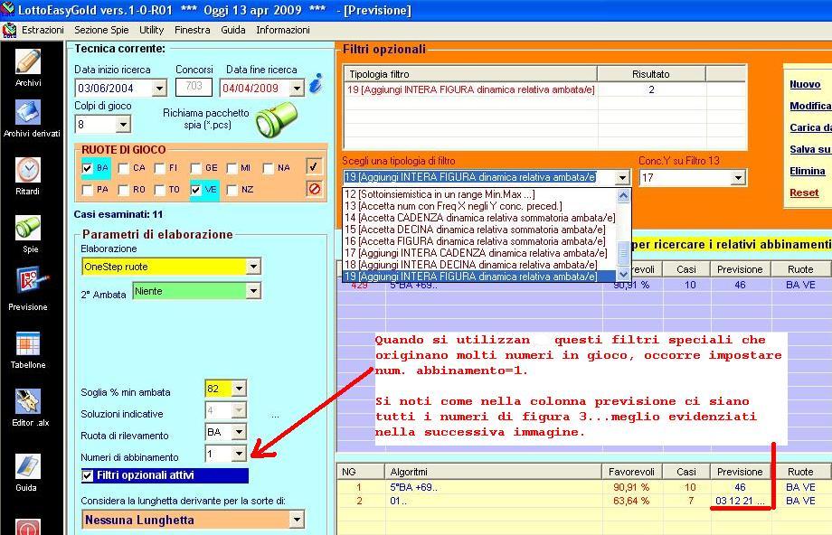
Task: Uncheck Filtri opzionali attivi checkbox
Action: (x=88, y=475)
